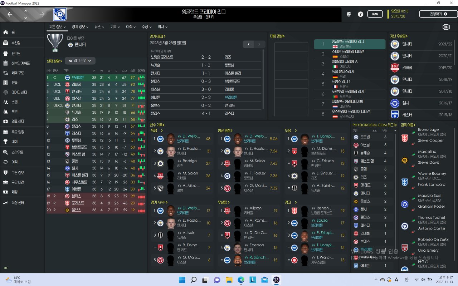Image resolution: width=458 pixels, height=286 pixels.
Task: Click the date and time display 23/5/28
Action: pos(400,14)
